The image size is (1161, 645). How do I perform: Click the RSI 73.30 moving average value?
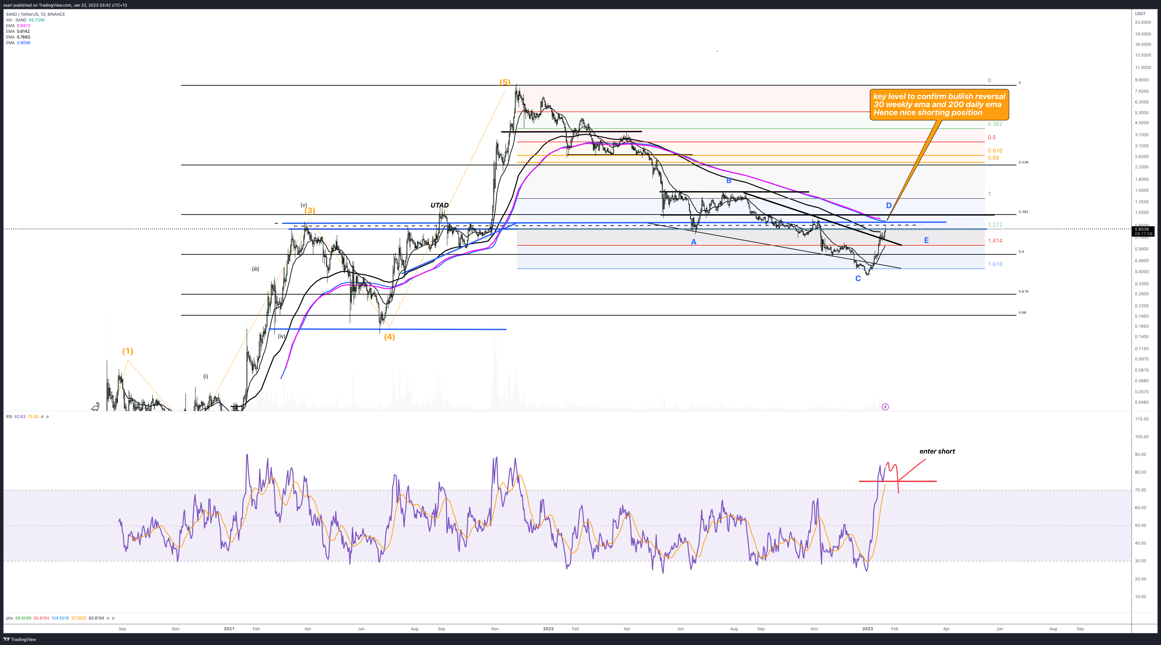[x=33, y=417]
